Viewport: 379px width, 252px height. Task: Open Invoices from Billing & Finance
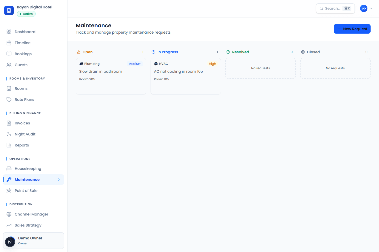point(33,123)
